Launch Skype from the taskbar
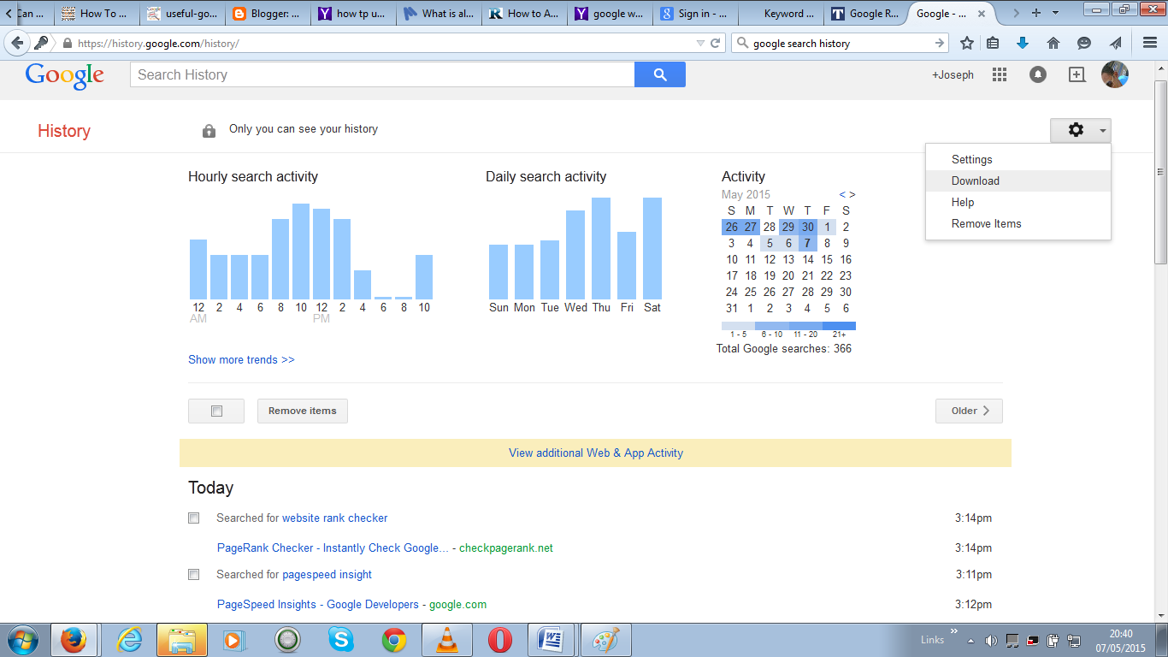This screenshot has height=657, width=1168. (340, 640)
